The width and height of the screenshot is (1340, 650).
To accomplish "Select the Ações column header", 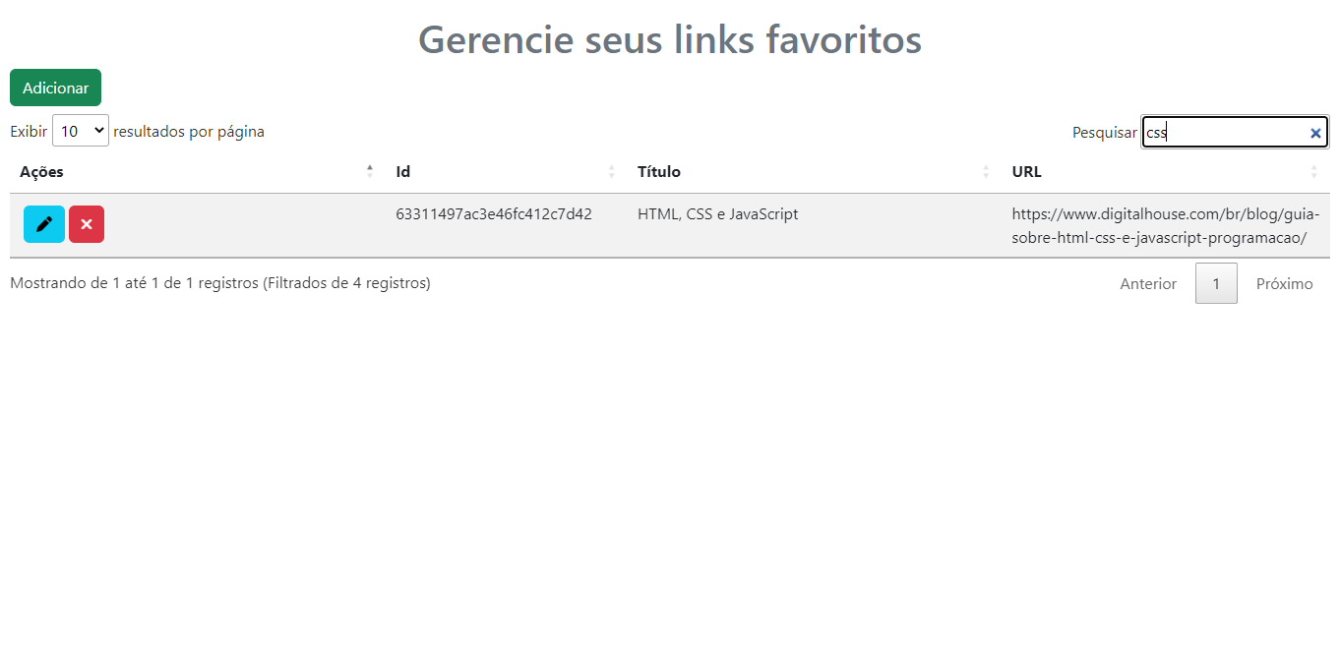I will click(x=41, y=171).
